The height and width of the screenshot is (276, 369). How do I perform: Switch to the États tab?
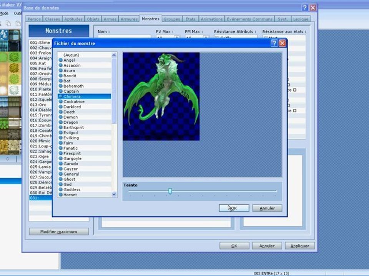(x=190, y=19)
